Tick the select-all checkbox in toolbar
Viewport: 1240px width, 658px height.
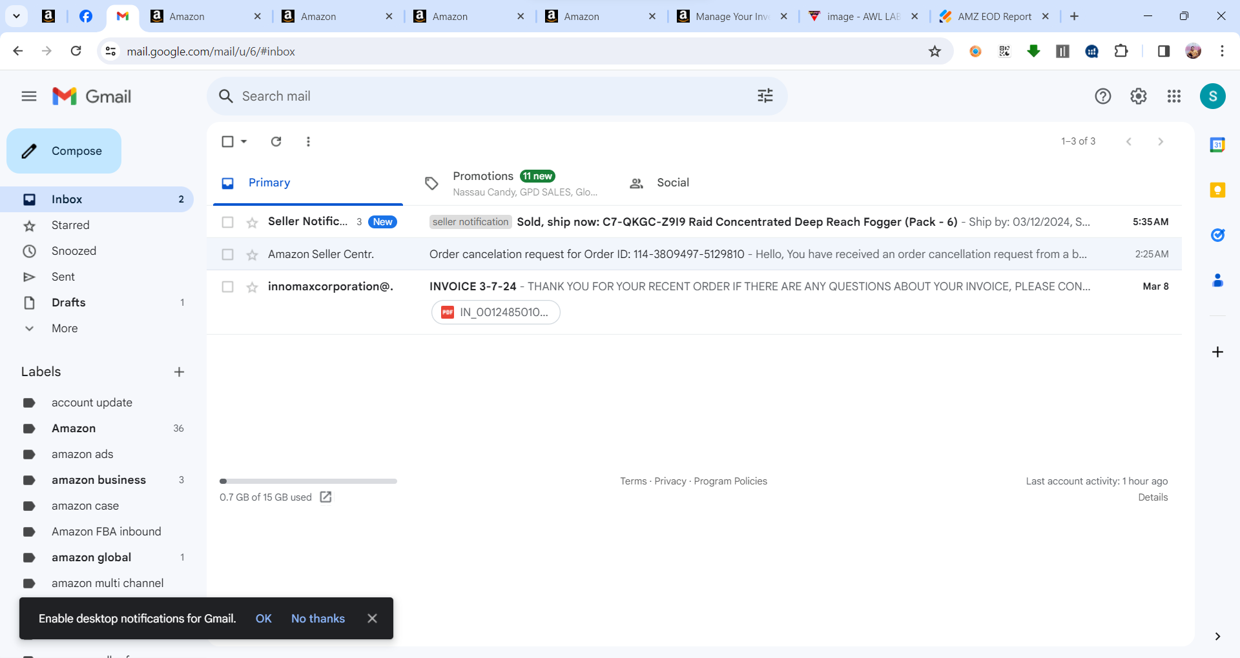[227, 141]
